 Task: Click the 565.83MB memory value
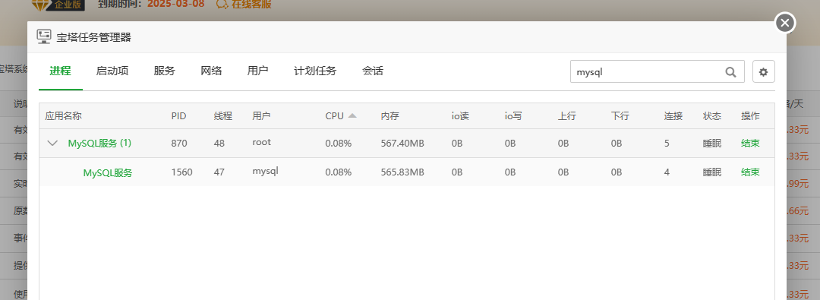click(x=402, y=172)
